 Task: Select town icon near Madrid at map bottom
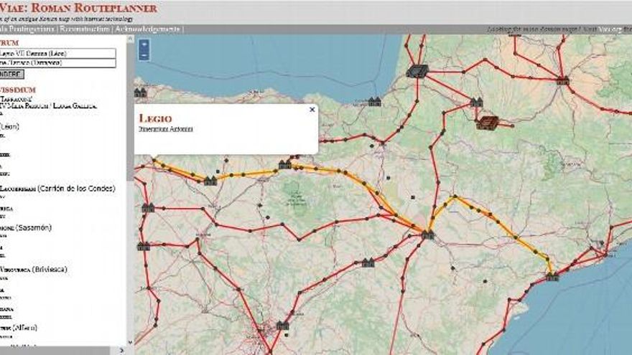pos(282,325)
